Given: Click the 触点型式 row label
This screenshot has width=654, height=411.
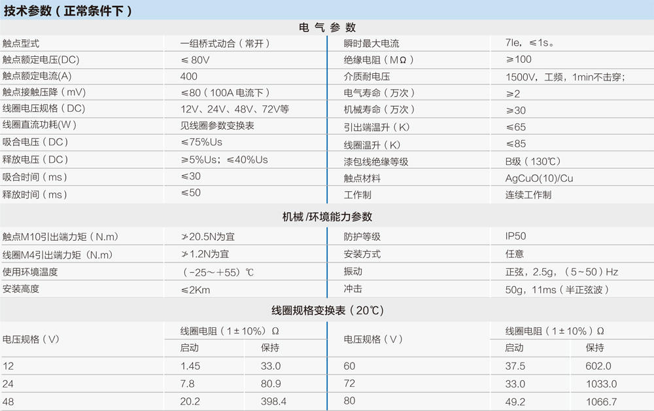Looking at the screenshot, I should [x=24, y=42].
